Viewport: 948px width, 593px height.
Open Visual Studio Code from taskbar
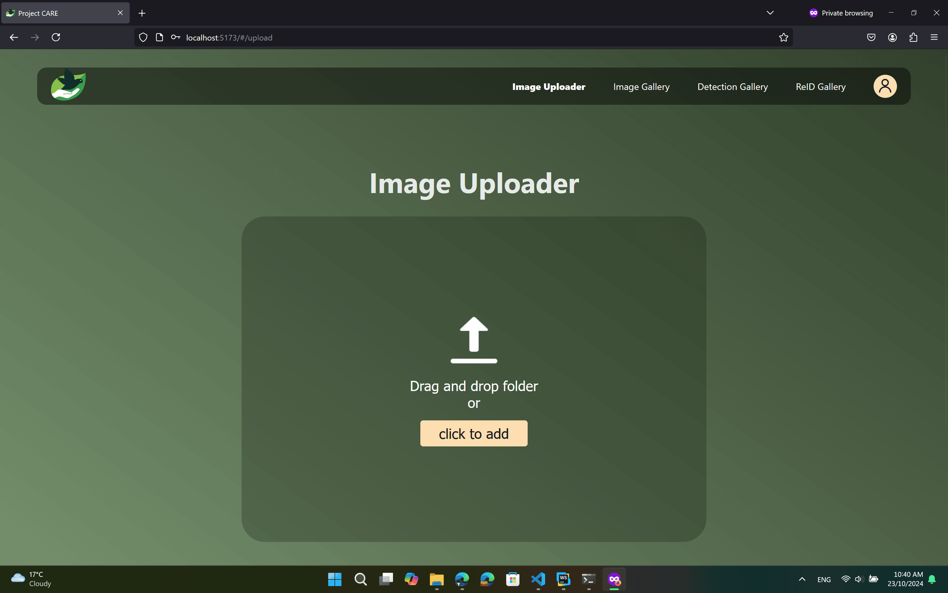(538, 579)
